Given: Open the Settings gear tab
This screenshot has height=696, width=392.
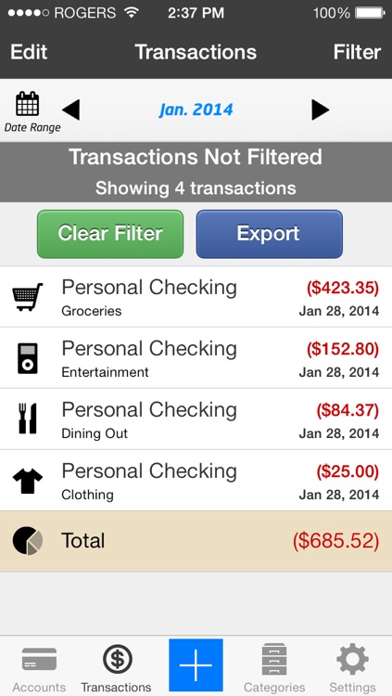Looking at the screenshot, I should click(352, 669).
